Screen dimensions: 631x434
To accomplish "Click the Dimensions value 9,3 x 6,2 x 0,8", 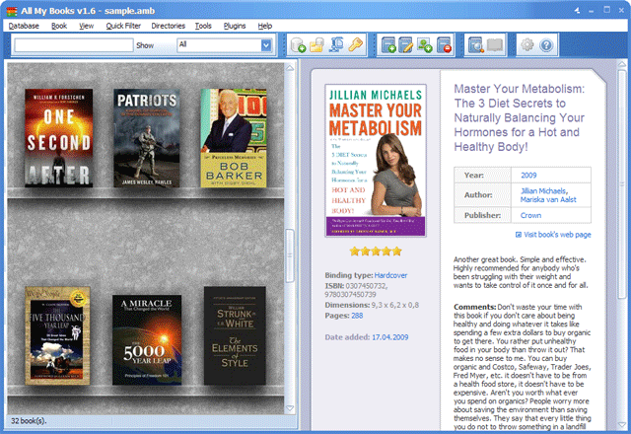I will pos(395,305).
